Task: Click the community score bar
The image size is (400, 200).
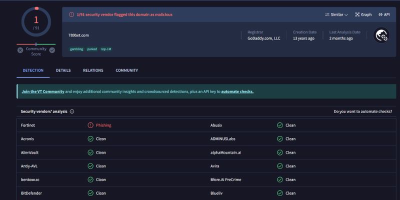Action: [x=36, y=44]
